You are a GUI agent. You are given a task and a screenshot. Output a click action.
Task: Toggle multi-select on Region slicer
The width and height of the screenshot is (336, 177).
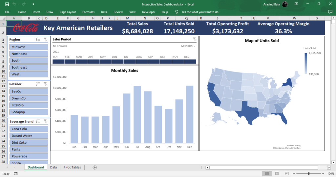(38, 40)
